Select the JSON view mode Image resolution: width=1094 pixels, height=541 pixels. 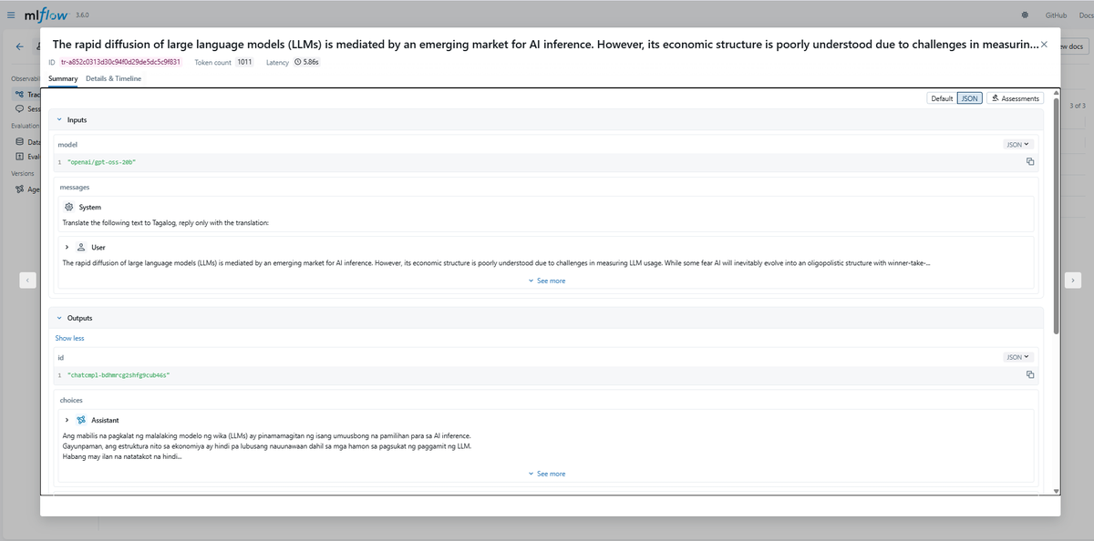pos(970,98)
